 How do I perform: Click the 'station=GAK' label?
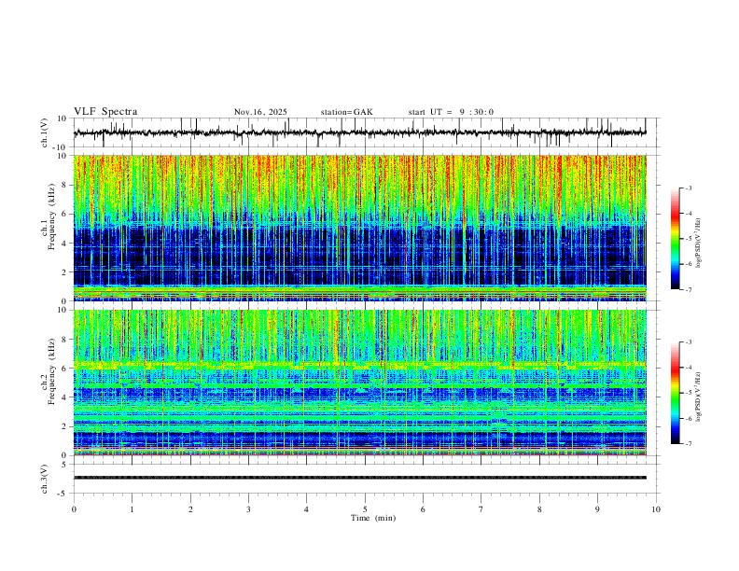pos(346,112)
